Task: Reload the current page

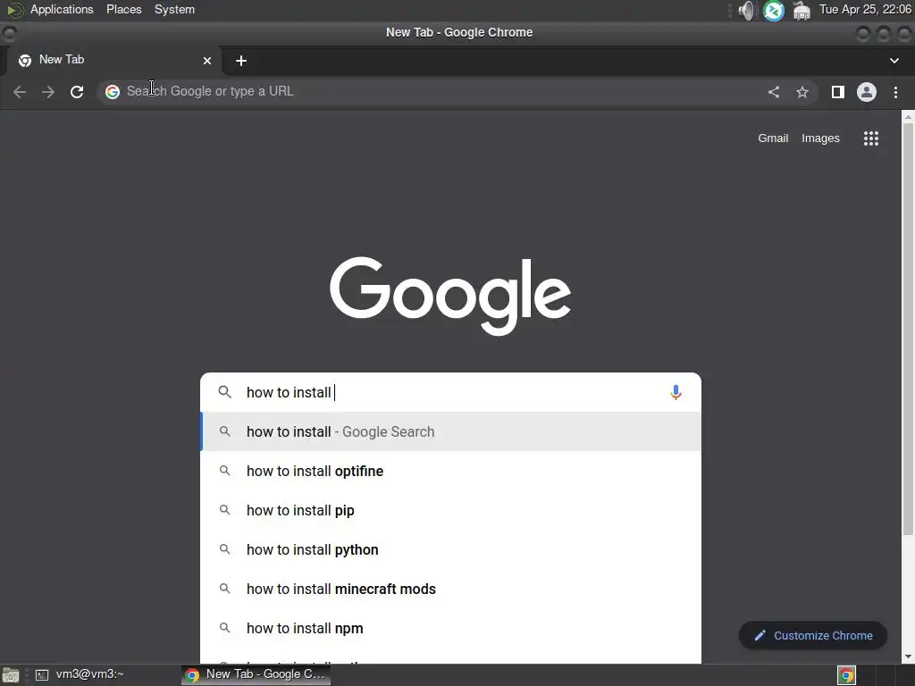Action: coord(77,92)
